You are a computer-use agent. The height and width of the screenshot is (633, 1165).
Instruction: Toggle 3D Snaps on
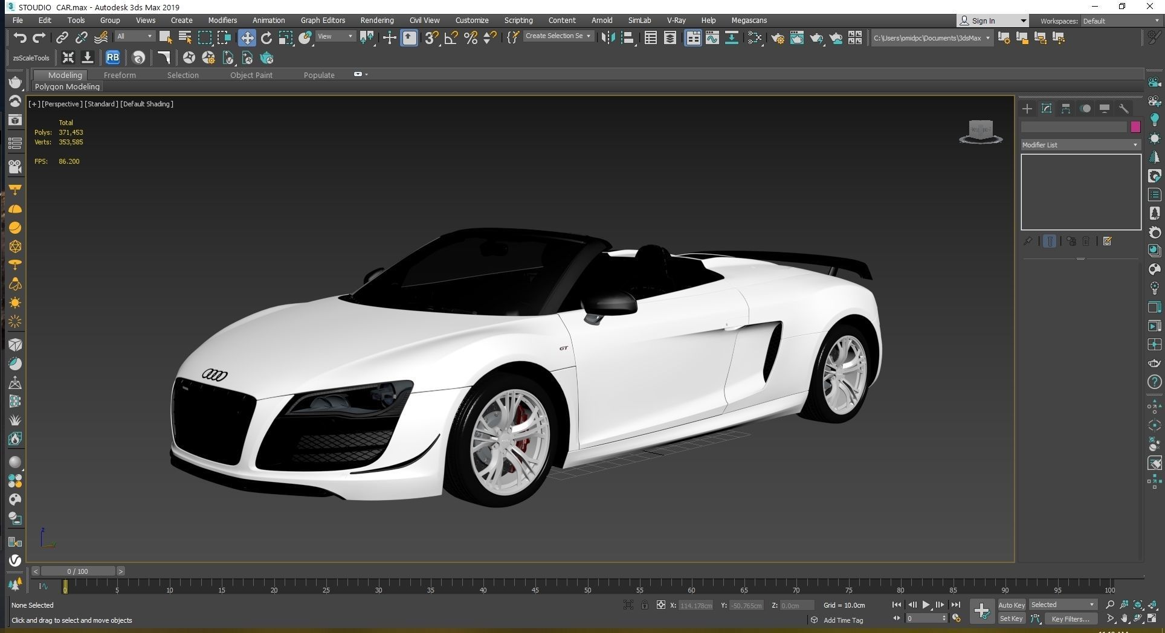pos(431,37)
